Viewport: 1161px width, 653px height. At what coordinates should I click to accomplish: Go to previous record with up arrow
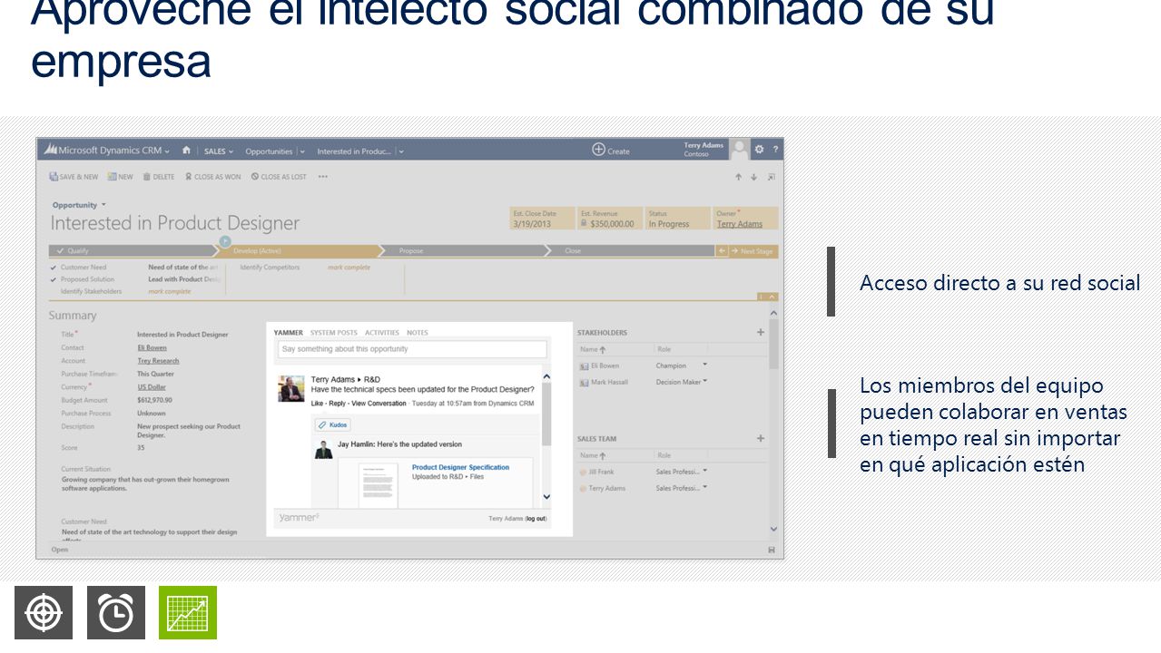[739, 178]
